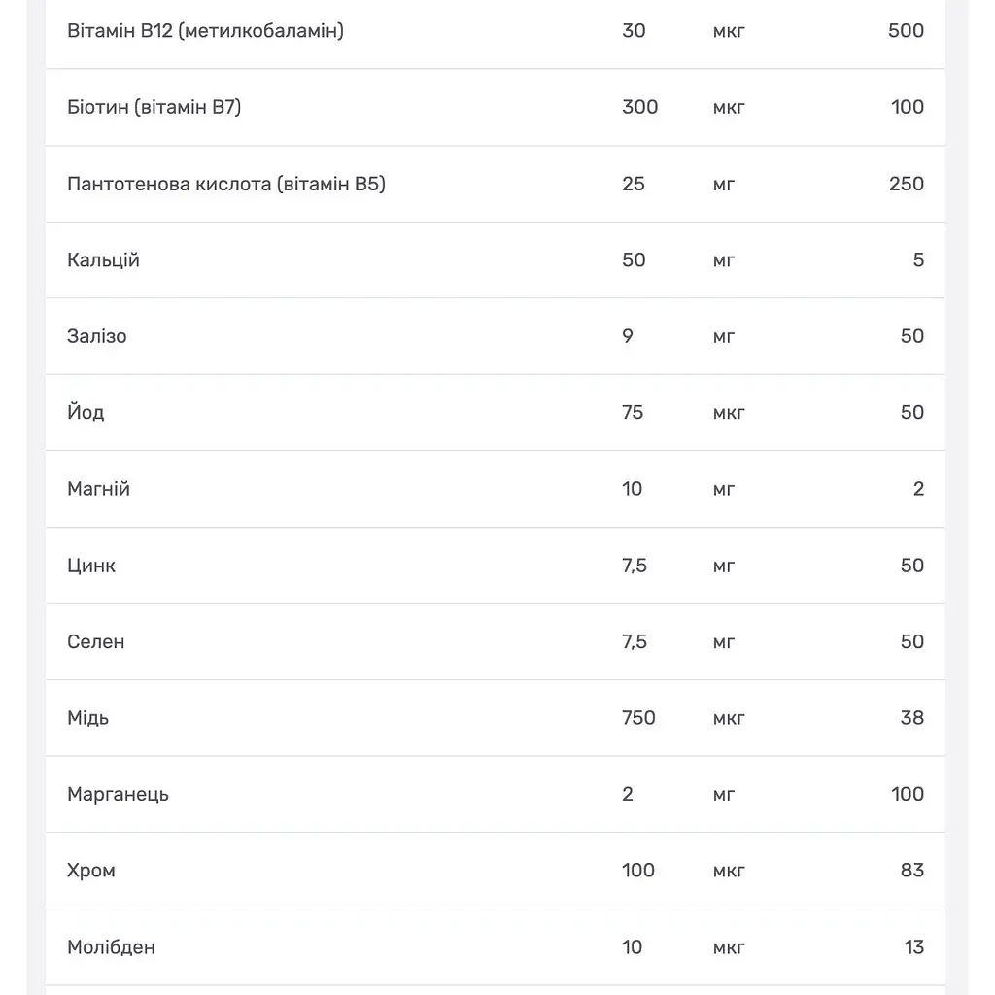
Task: Select the Мідь row label
Action: tap(88, 718)
